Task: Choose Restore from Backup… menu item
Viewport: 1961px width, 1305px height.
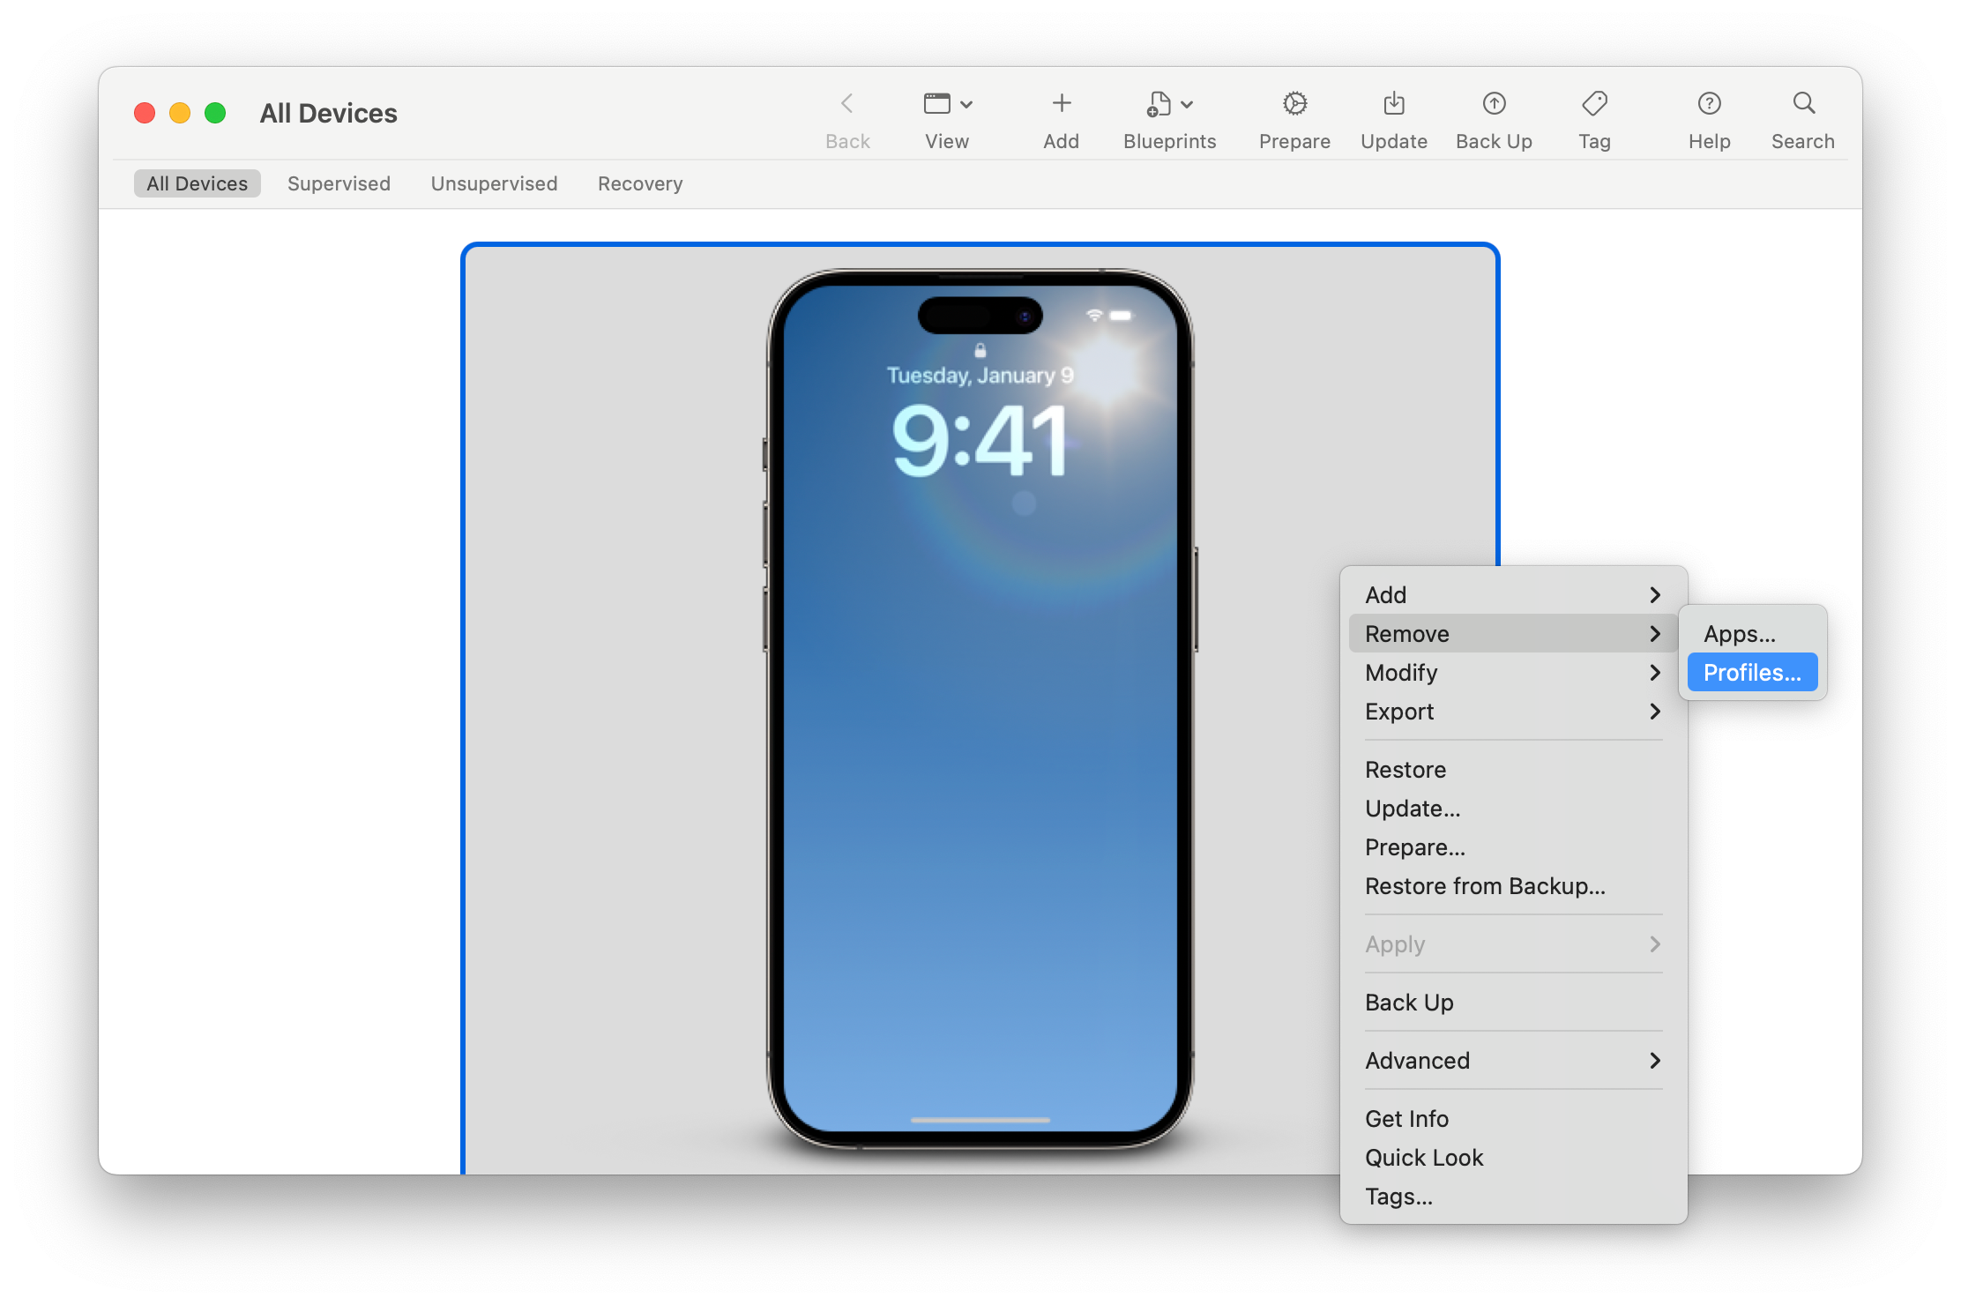Action: tap(1513, 886)
